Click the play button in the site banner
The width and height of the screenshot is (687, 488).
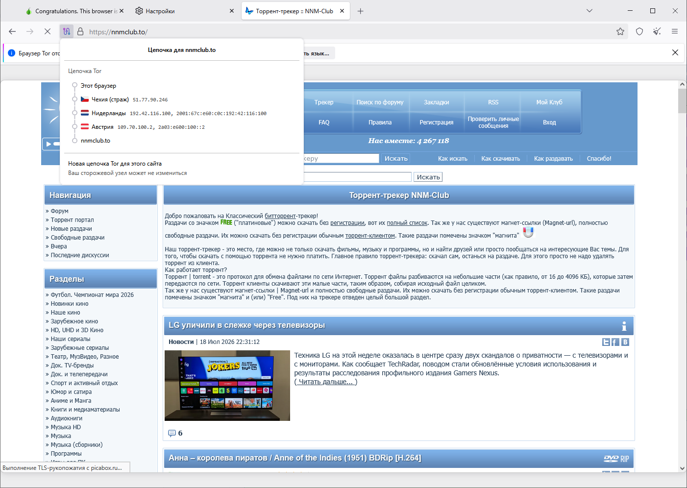tap(48, 144)
